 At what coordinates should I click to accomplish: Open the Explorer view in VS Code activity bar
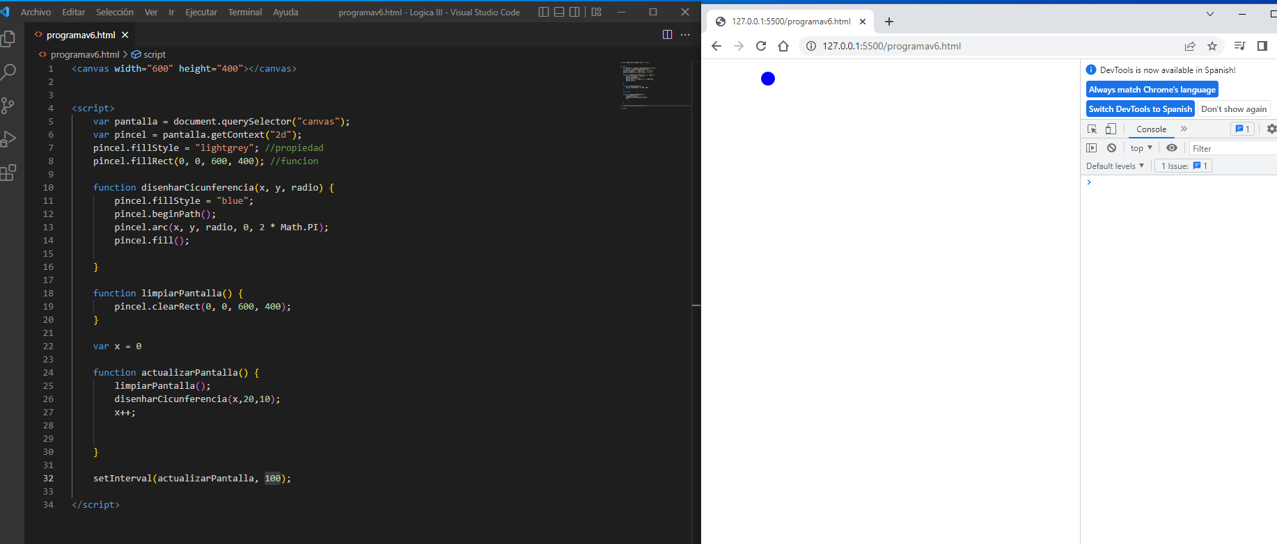(8, 39)
